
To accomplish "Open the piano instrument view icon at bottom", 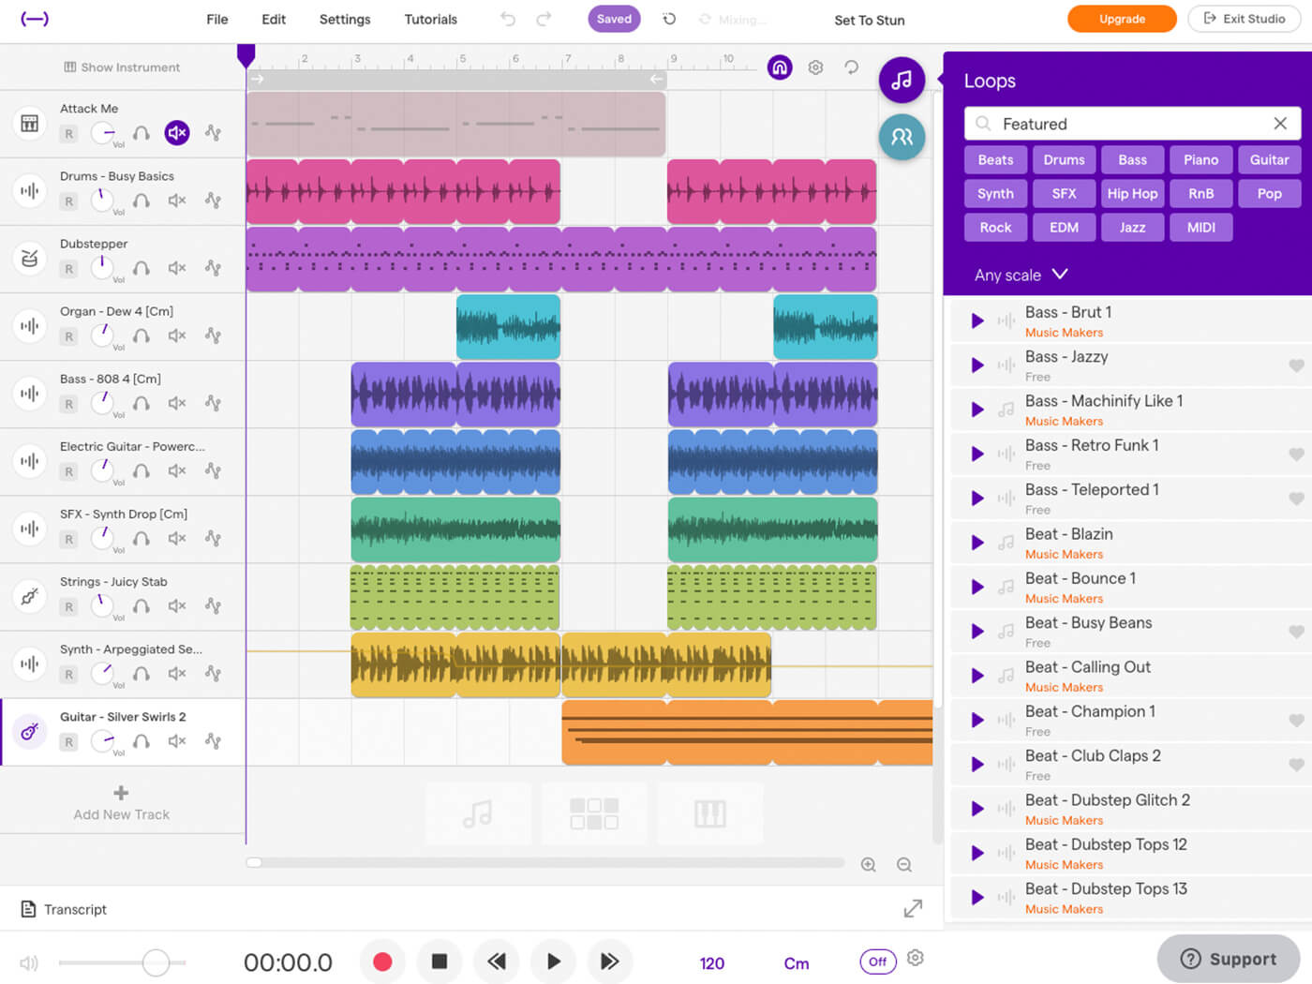I will tap(709, 813).
